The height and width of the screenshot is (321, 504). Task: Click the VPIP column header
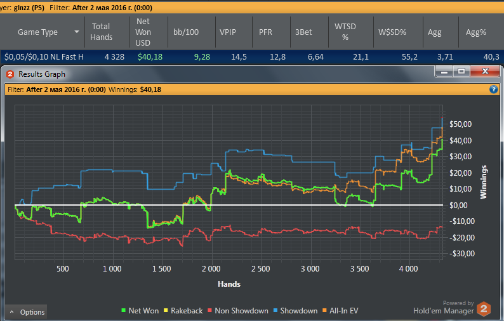(x=228, y=32)
